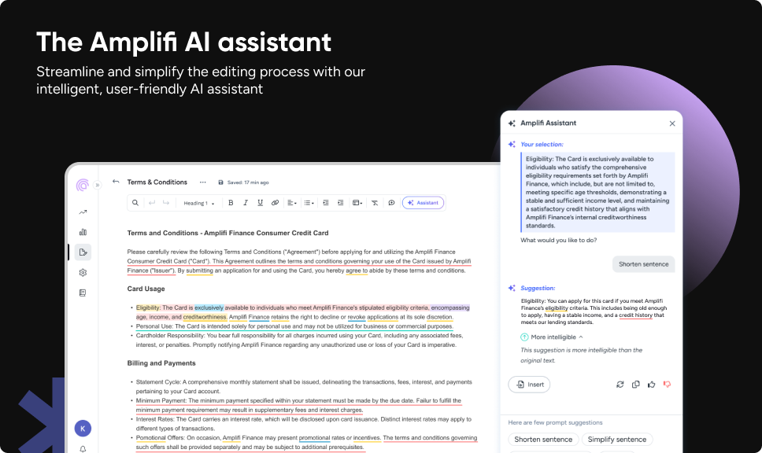Open the Assistant from the toolbar button
Screen dimensions: 762x453
(x=423, y=202)
